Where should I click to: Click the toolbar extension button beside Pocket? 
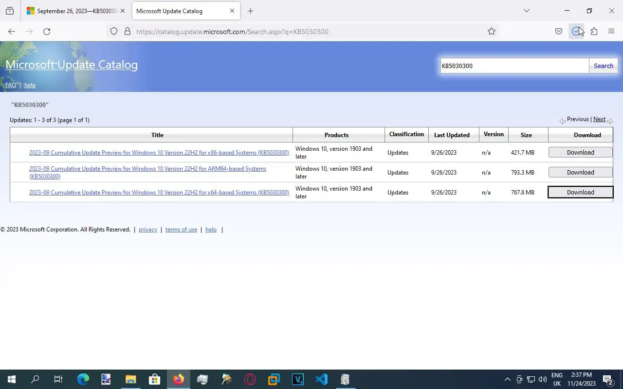576,32
